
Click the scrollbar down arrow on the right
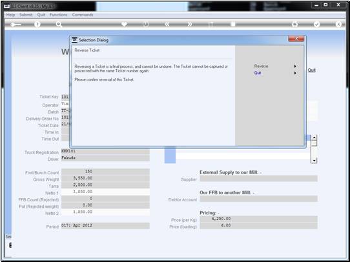point(314,160)
